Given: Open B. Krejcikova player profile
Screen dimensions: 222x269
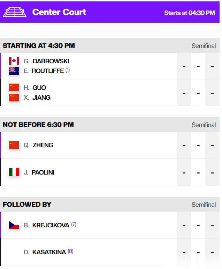Looking at the screenshot, I should [x=46, y=225].
